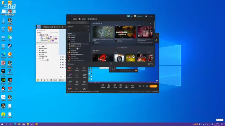Open the play-box source icon in streaming toolbar
The width and height of the screenshot is (225, 126).
click(x=121, y=86)
